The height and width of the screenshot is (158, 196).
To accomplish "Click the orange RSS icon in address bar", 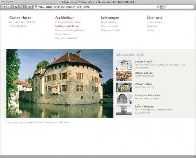I will coord(158,7).
